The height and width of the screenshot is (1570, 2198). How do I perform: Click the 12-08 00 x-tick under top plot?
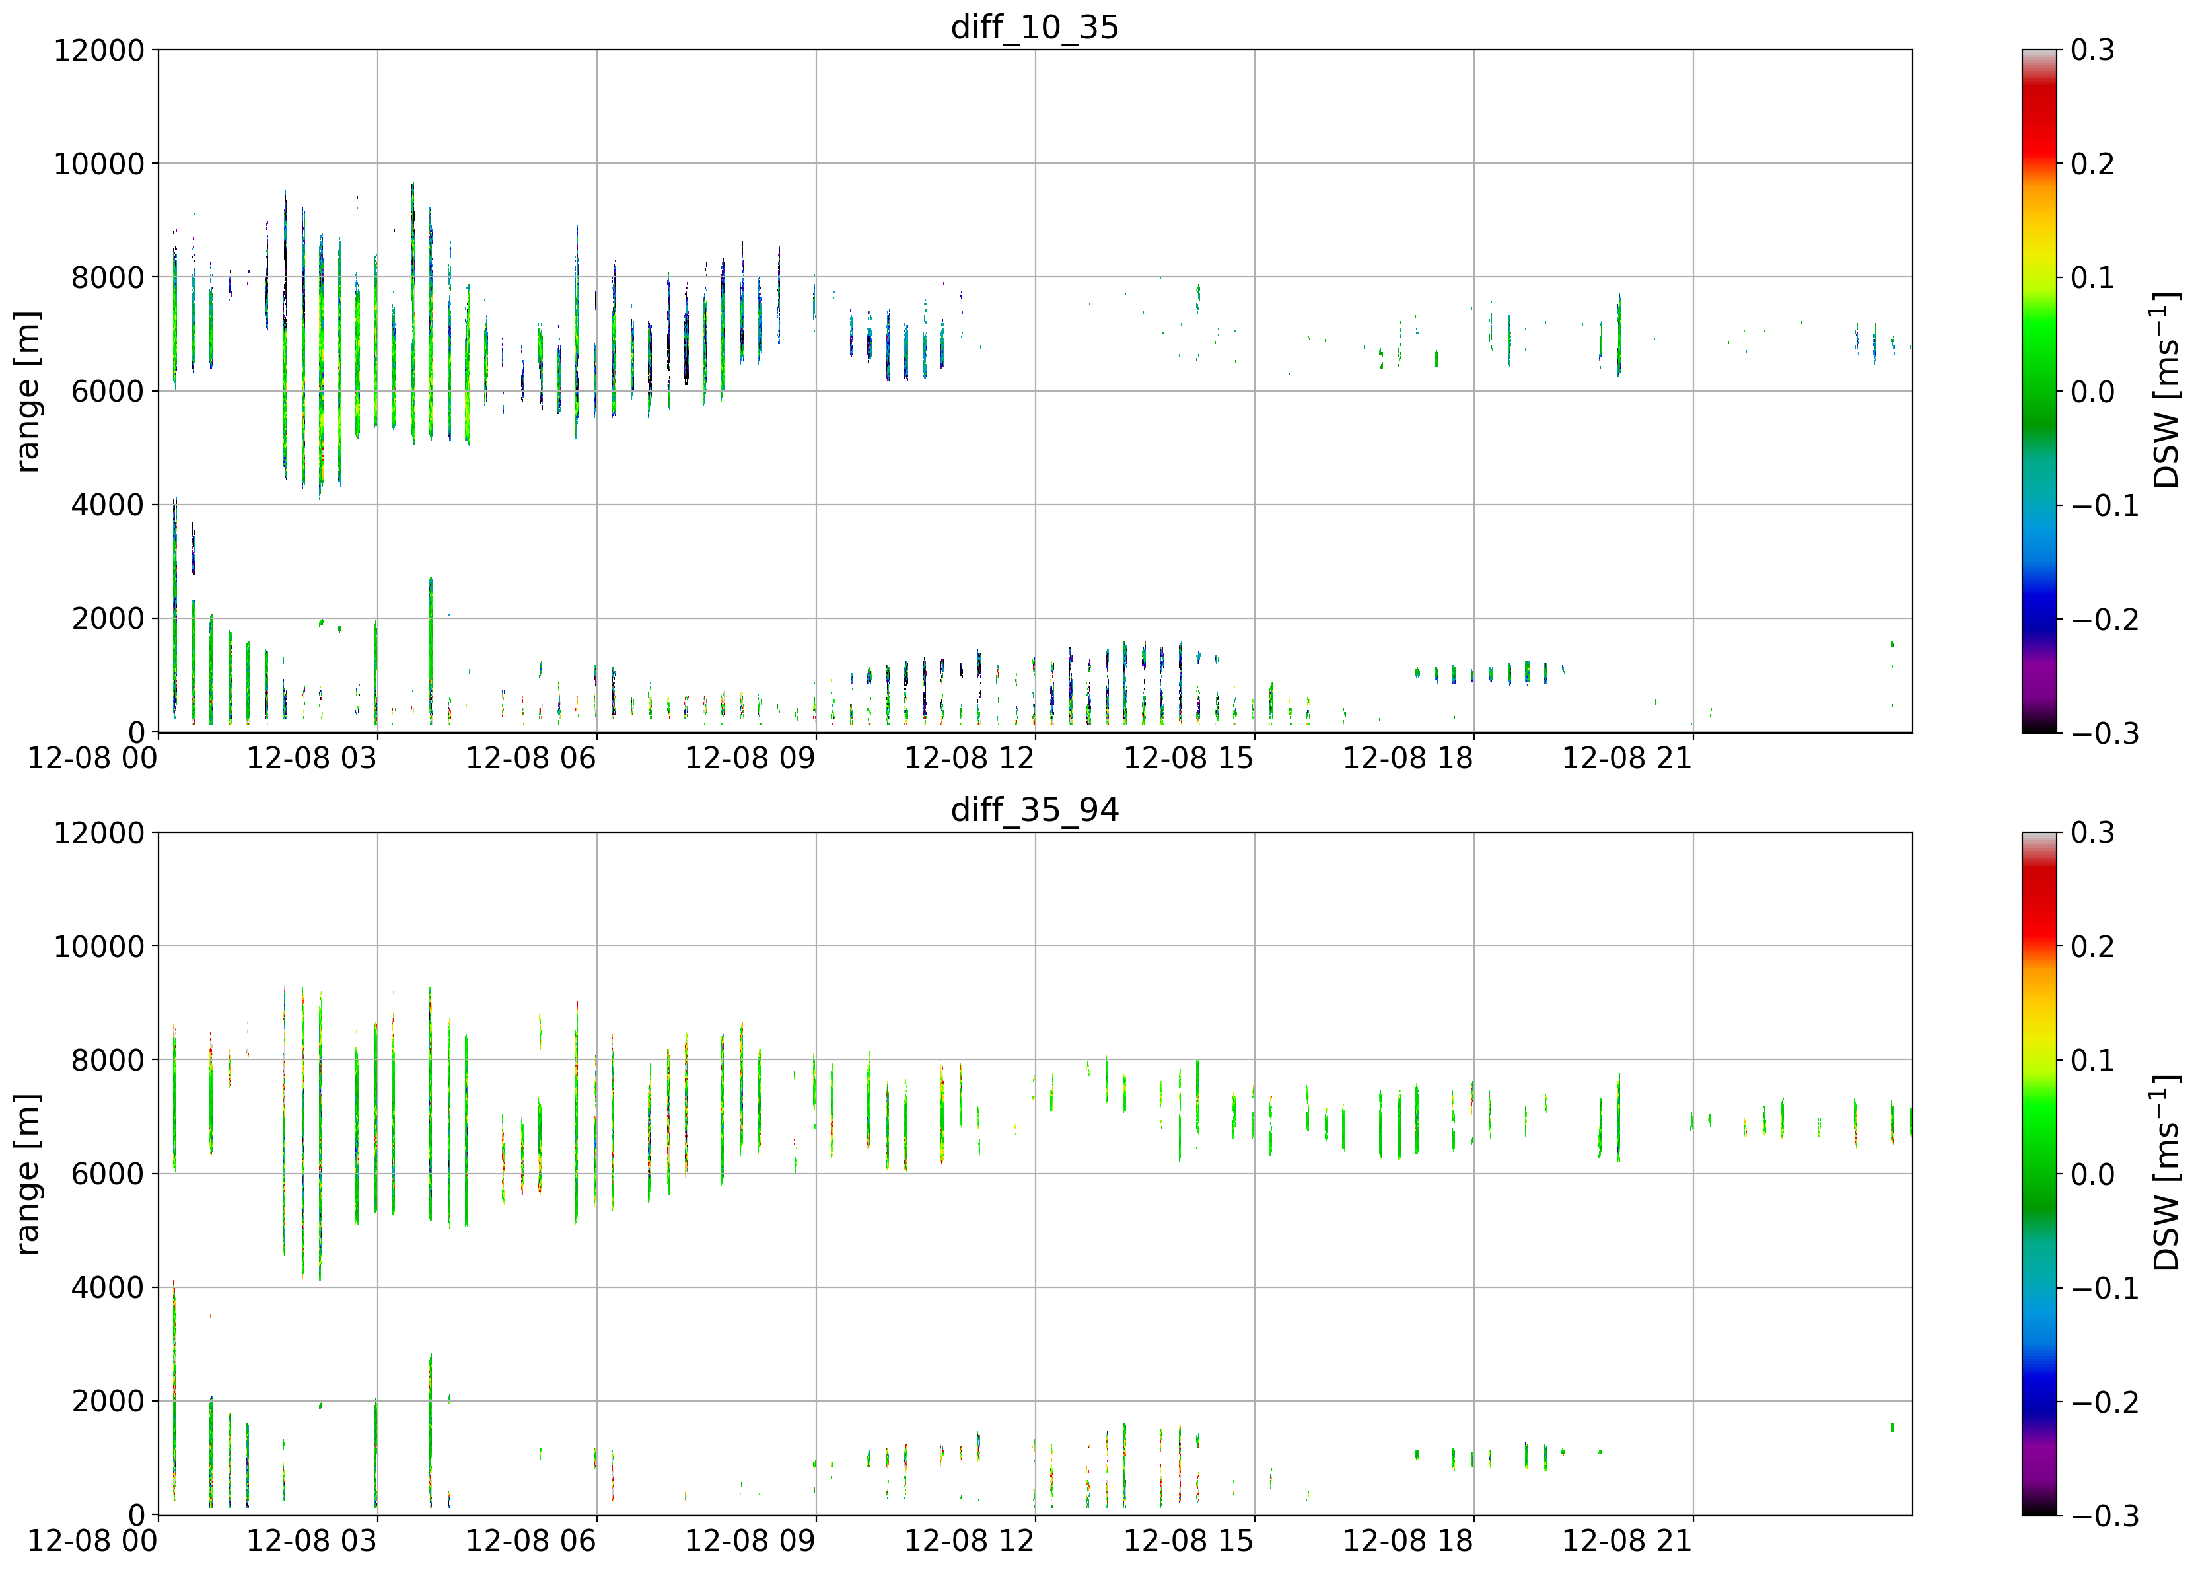click(x=92, y=758)
